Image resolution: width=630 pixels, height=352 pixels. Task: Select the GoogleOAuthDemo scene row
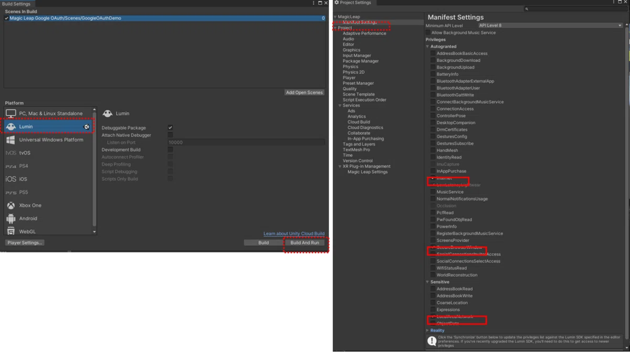(x=165, y=18)
